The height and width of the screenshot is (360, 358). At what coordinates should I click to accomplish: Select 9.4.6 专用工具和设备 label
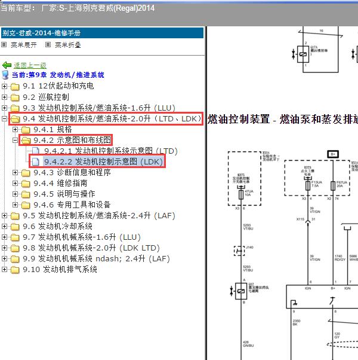point(72,205)
